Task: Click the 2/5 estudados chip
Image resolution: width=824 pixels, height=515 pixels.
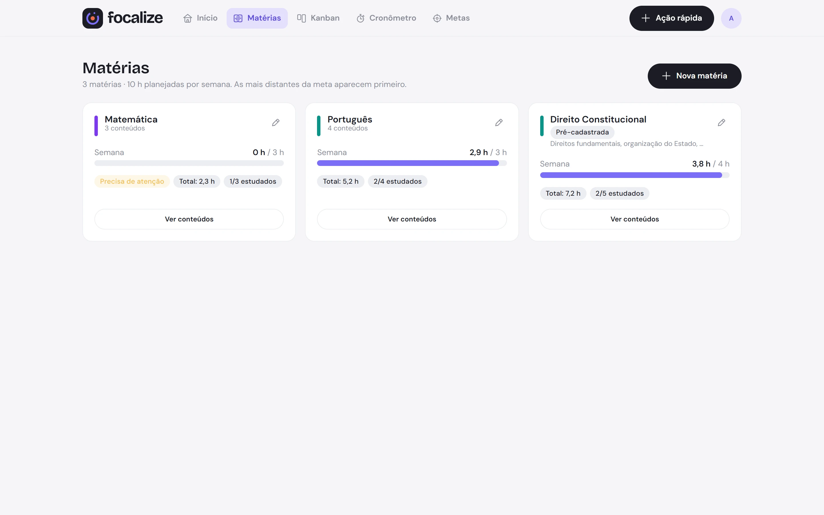Action: click(x=619, y=193)
